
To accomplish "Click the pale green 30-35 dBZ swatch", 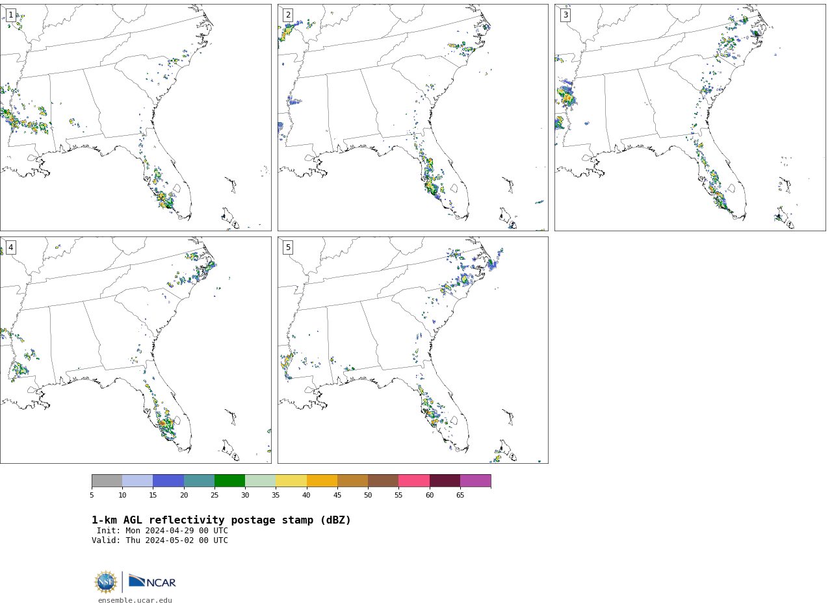I will (x=260, y=481).
